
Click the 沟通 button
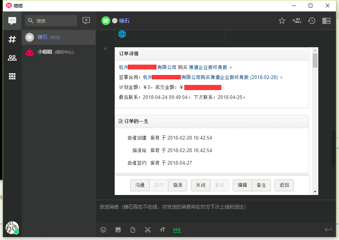140,185
